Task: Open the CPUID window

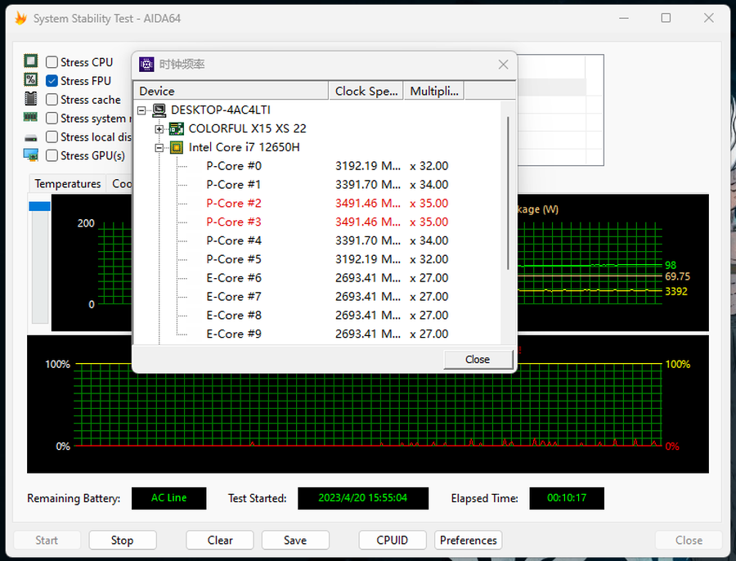Action: (393, 540)
